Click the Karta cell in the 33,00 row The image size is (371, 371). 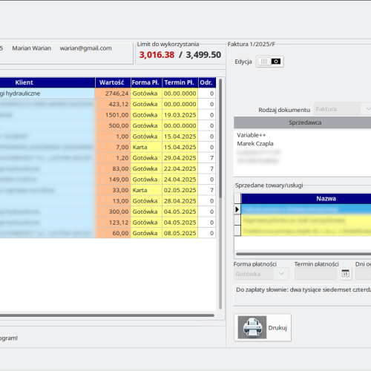click(146, 190)
